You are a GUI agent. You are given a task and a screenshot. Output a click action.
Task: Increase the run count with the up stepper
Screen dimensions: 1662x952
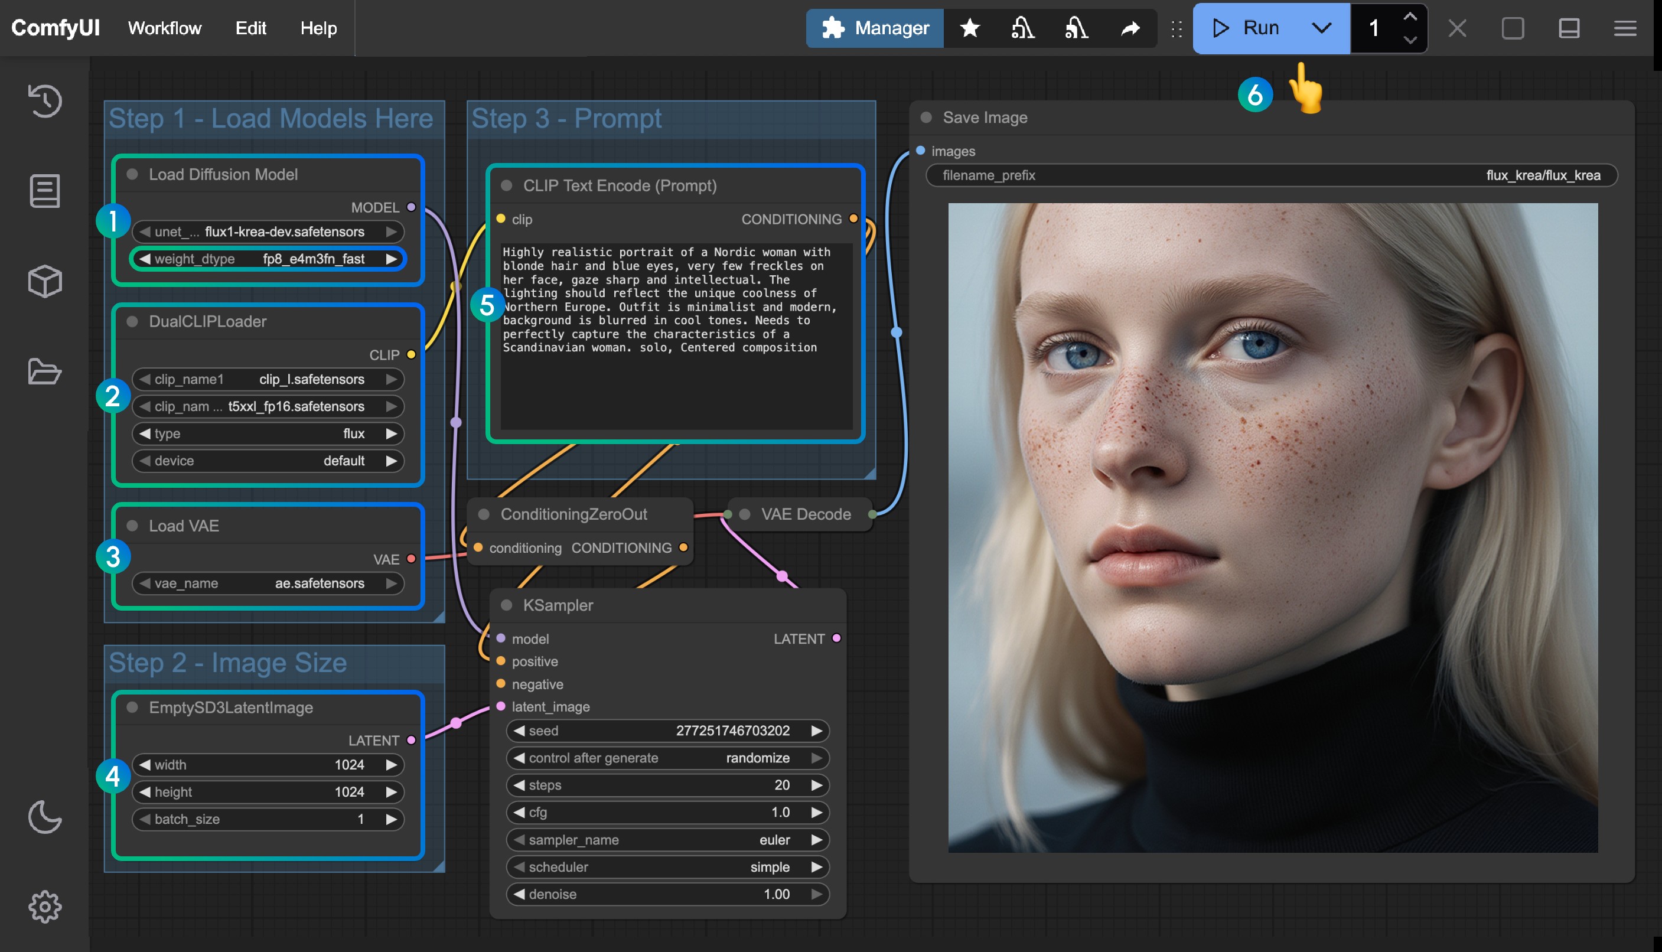(x=1410, y=17)
